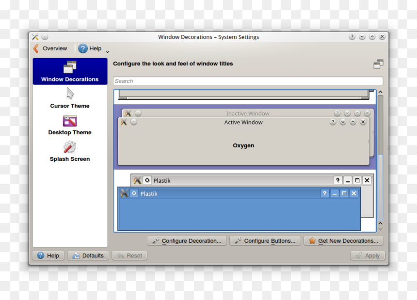Screen dimensions: 417x300
Task: Open the Desktop Theme module
Action: [x=70, y=125]
